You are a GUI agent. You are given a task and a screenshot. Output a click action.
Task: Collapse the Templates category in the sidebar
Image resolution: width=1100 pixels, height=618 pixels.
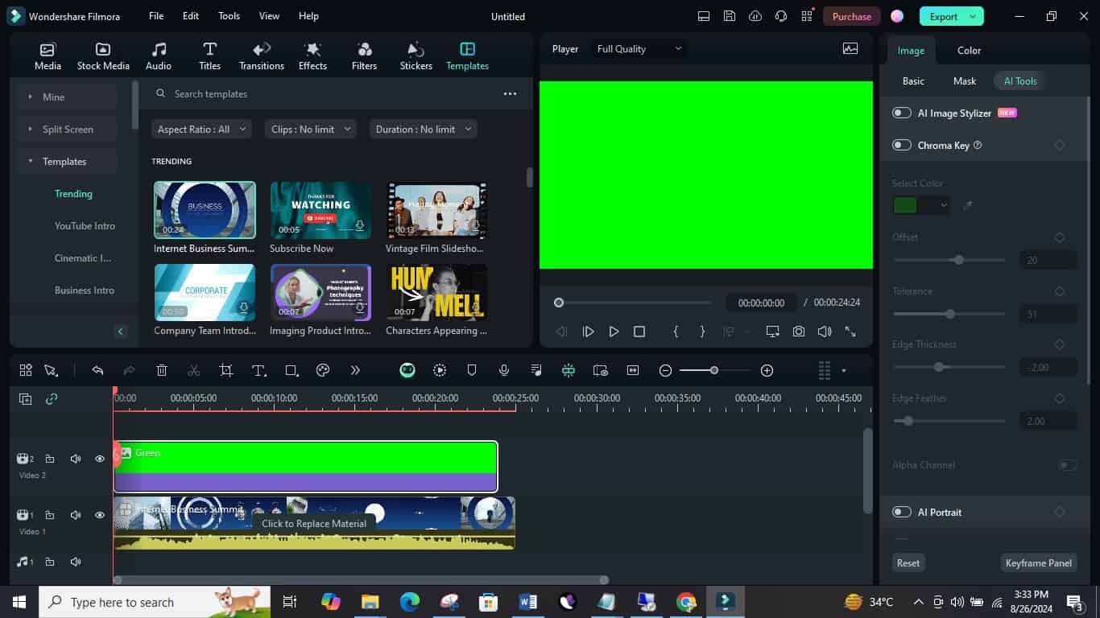[31, 161]
